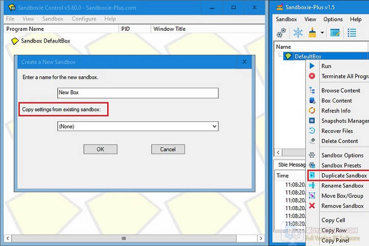Click the camera icon beside Snapshots Manager
Viewport: 369px width, 246px height.
click(x=312, y=120)
